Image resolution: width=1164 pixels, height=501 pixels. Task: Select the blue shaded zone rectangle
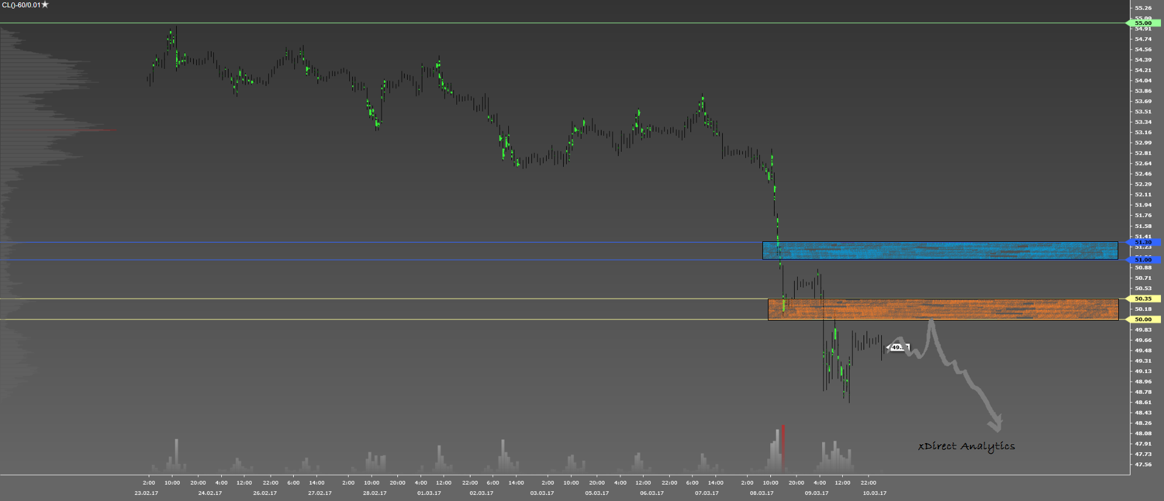pos(940,250)
